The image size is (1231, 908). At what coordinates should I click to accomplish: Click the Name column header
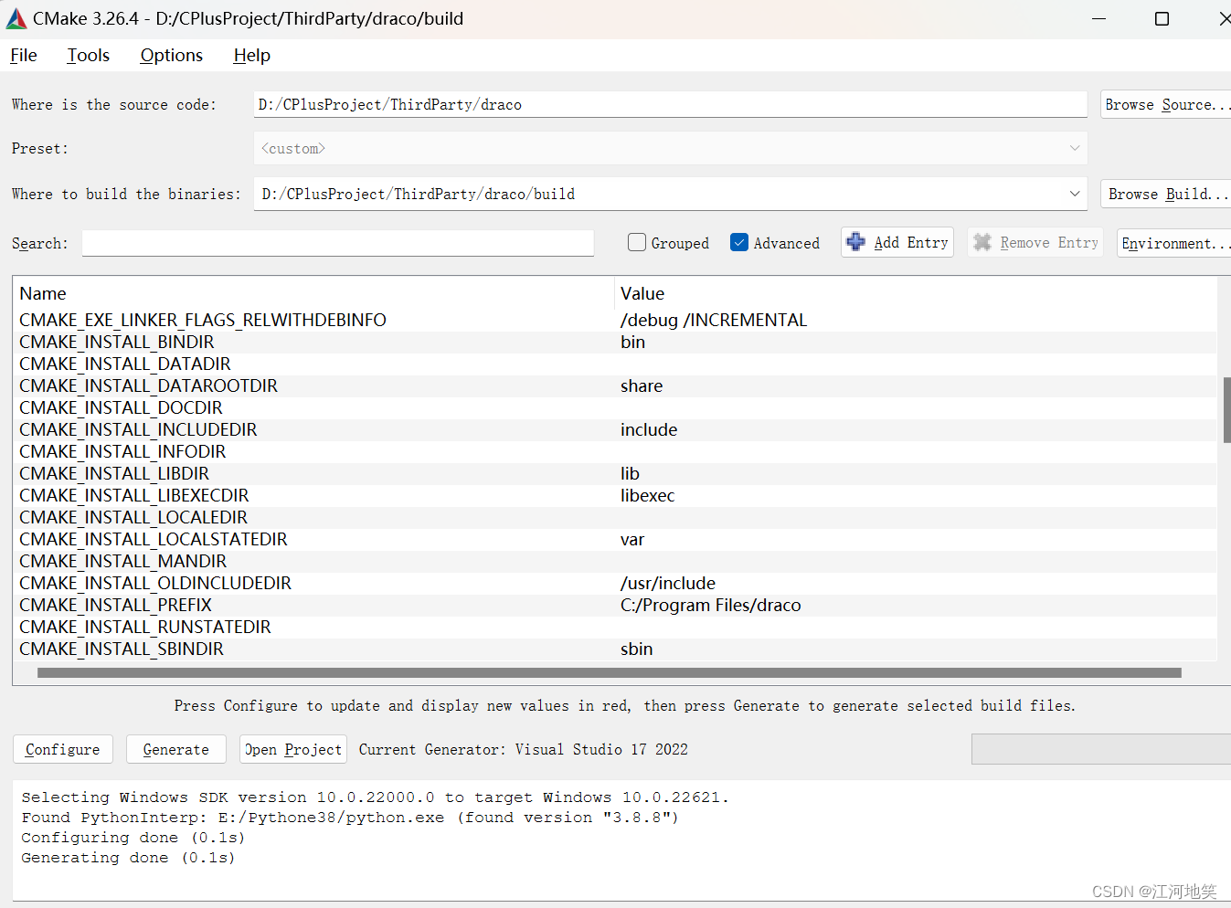[43, 294]
